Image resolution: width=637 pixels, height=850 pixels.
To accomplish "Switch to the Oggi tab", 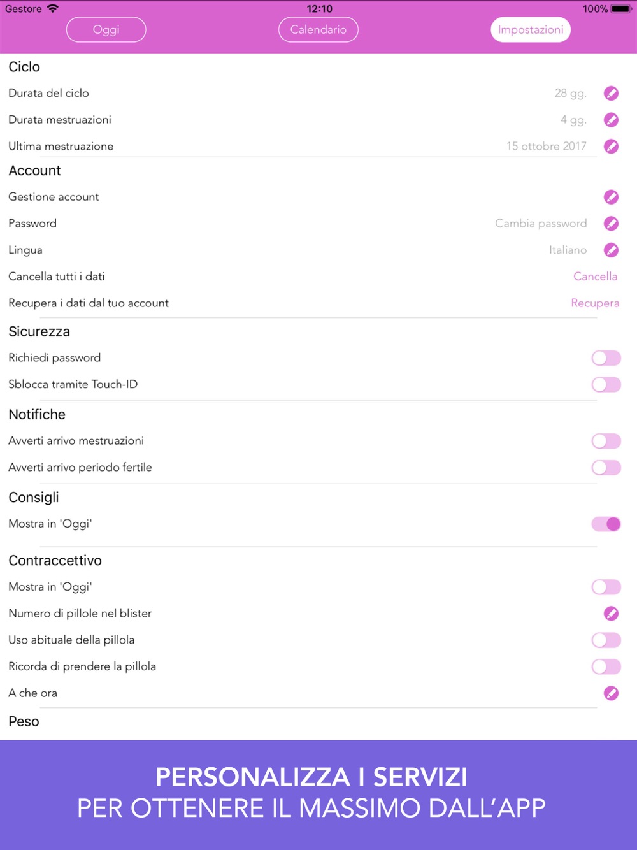I will click(x=106, y=30).
